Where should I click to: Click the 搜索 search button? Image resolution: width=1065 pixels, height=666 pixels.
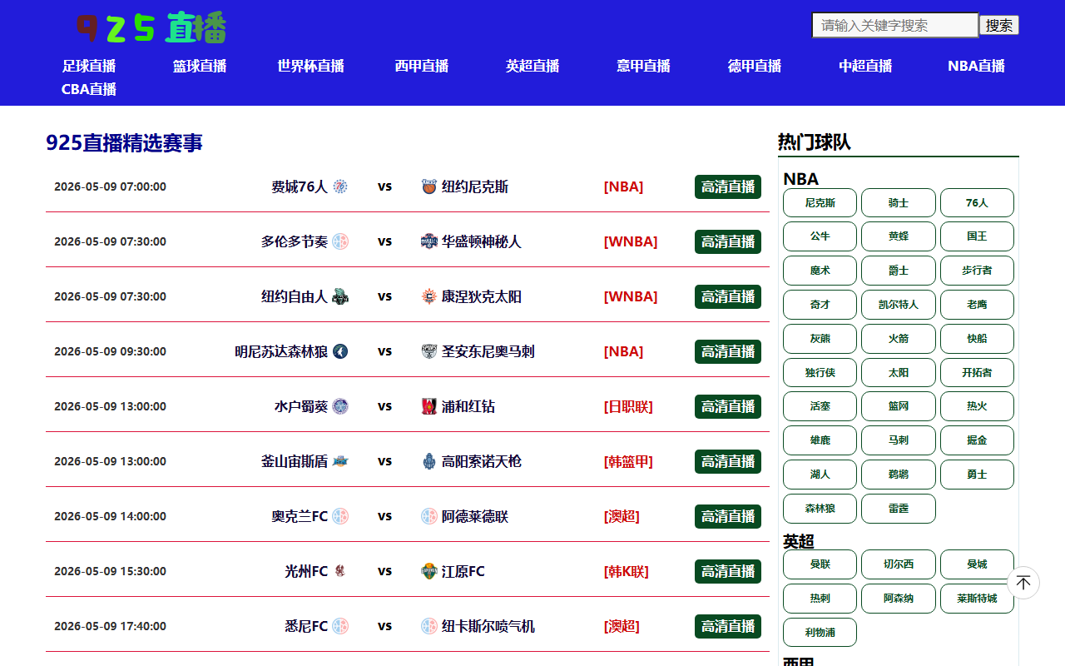999,25
